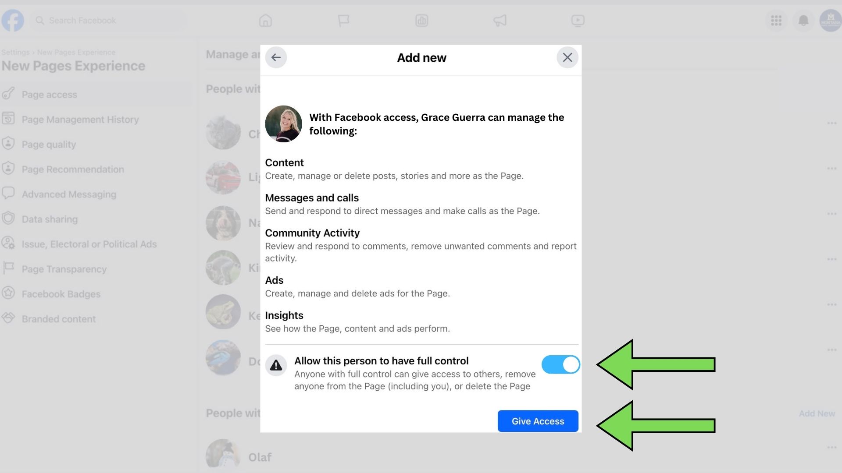Open Page Transparency settings
This screenshot has width=842, height=473.
click(x=64, y=269)
